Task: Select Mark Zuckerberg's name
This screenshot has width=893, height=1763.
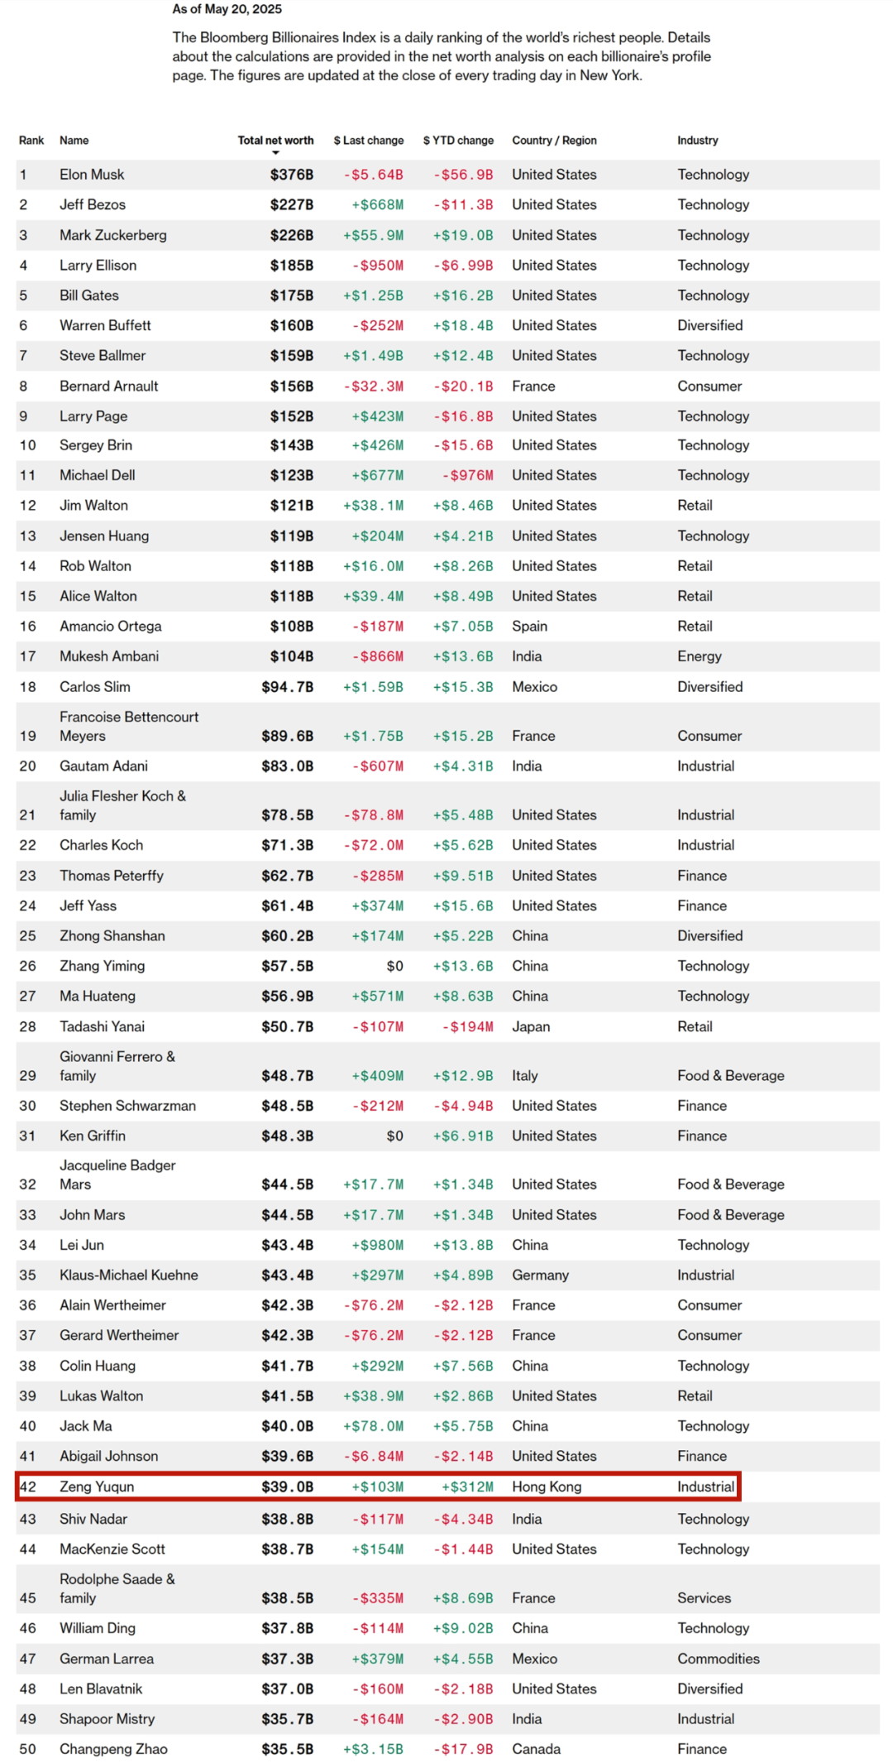Action: [113, 235]
